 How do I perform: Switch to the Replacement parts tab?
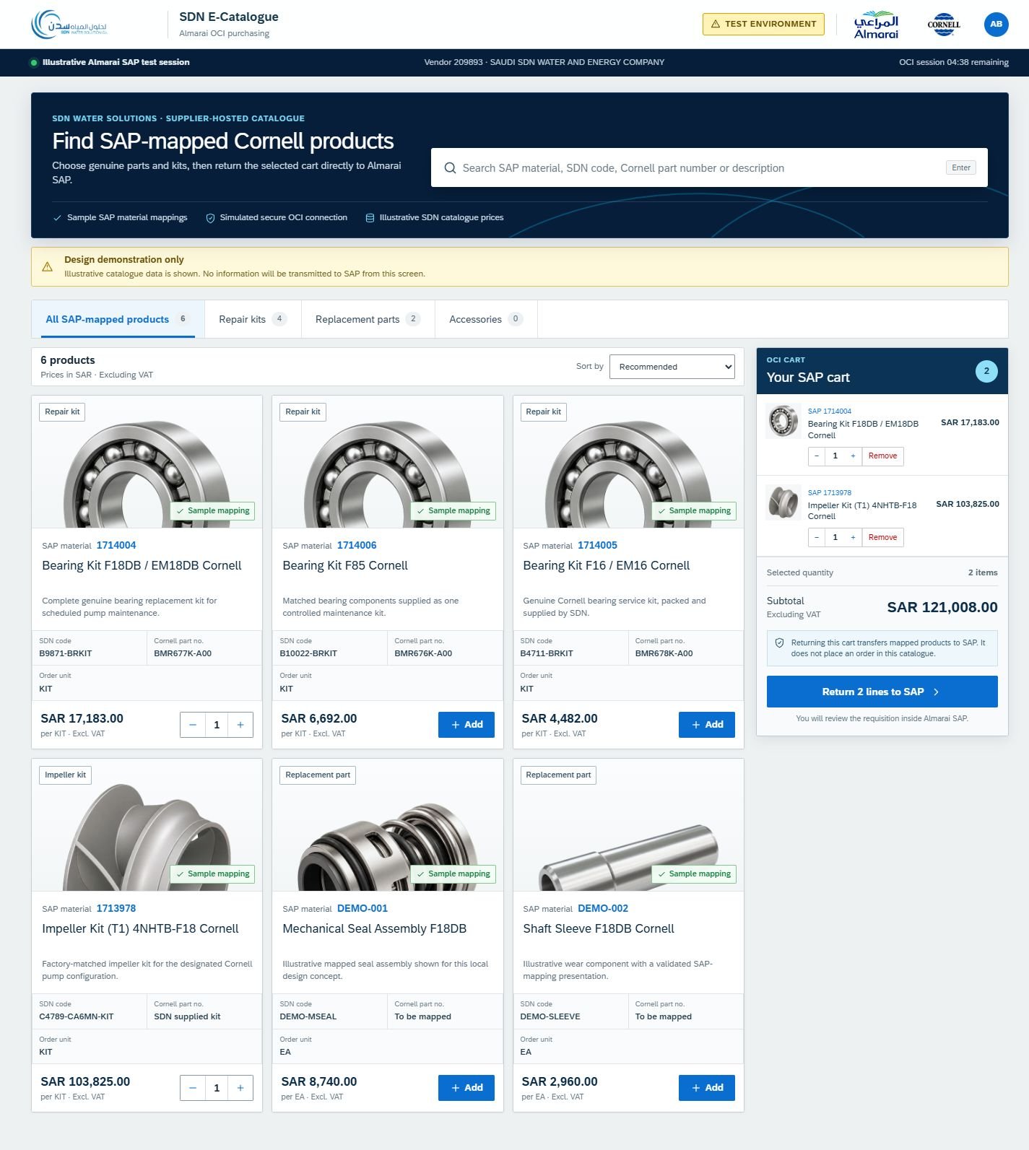click(x=368, y=319)
